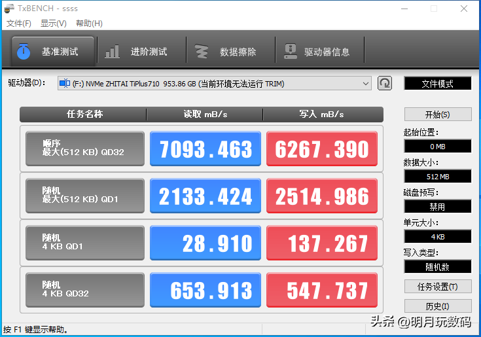
Task: Click the 按 F1 键显示帮助 status bar text
Action: coord(35,330)
